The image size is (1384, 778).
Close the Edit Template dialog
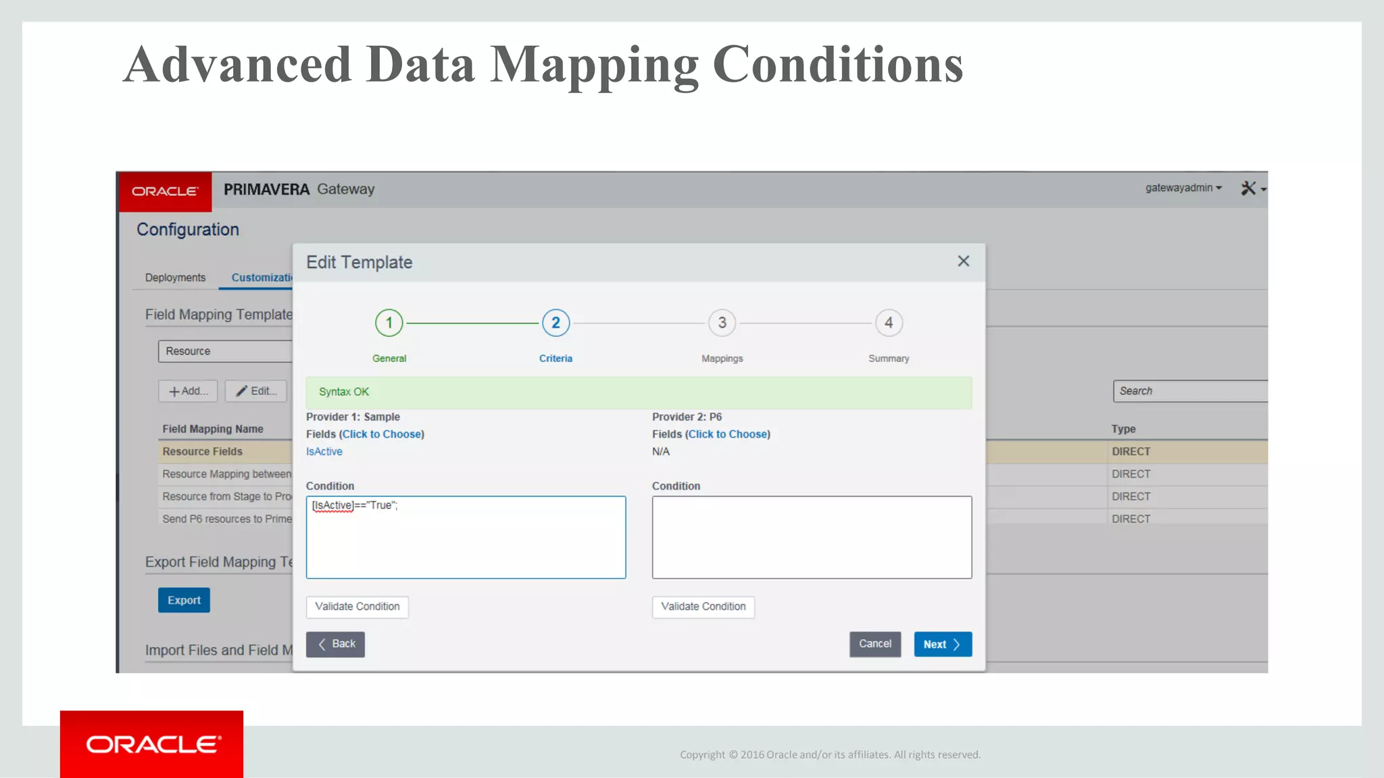[x=963, y=261]
